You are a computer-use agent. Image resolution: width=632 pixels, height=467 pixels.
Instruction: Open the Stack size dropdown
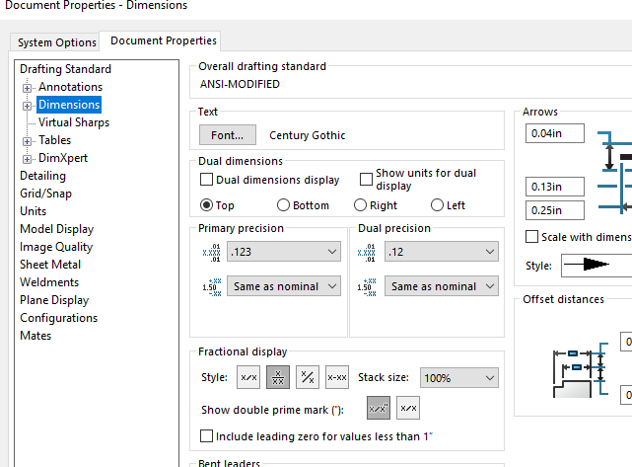[x=459, y=377]
